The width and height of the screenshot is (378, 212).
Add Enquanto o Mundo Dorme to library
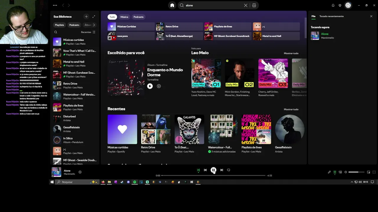point(159,86)
